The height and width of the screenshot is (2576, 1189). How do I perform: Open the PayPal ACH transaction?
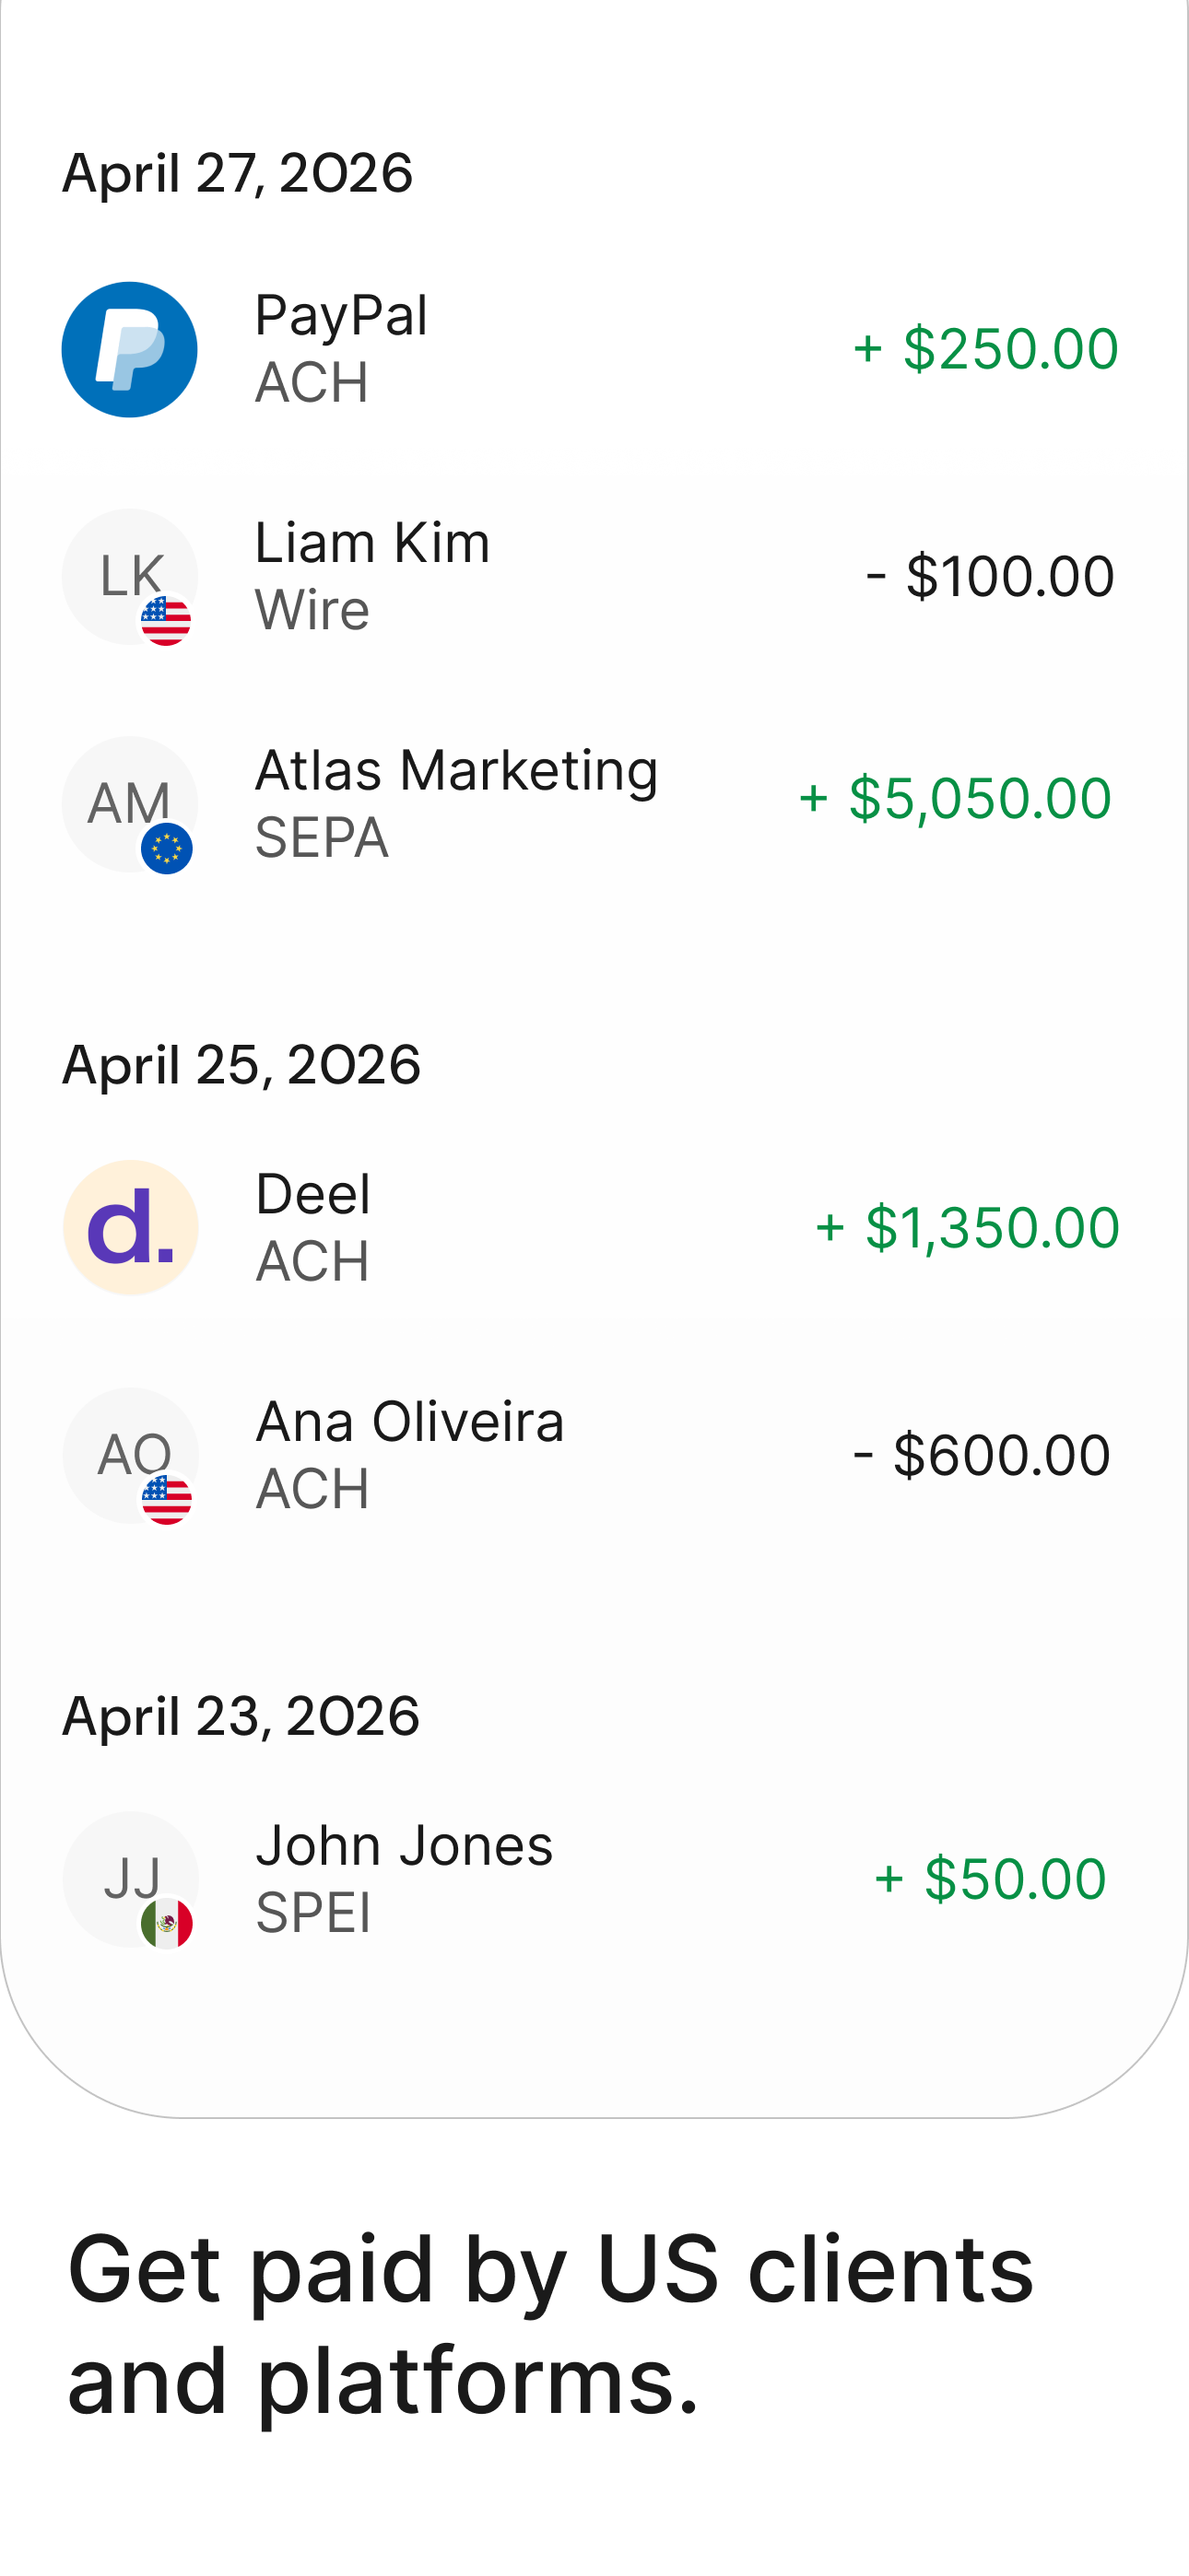tap(591, 350)
